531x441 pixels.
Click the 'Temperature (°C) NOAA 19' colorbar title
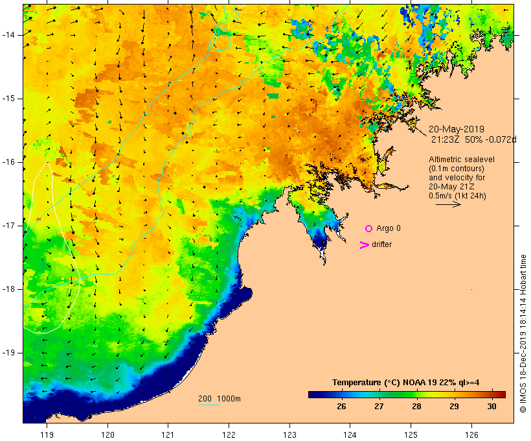pos(386,383)
